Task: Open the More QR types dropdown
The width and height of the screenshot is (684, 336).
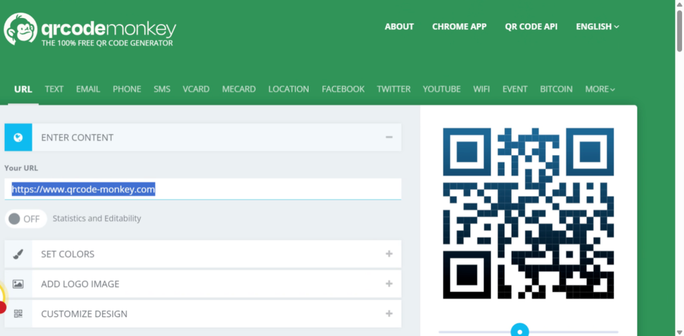Action: click(x=600, y=89)
